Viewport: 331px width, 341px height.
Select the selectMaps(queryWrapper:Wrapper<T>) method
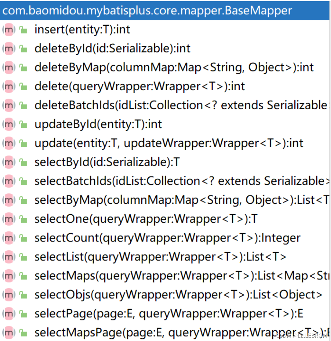[182, 275]
